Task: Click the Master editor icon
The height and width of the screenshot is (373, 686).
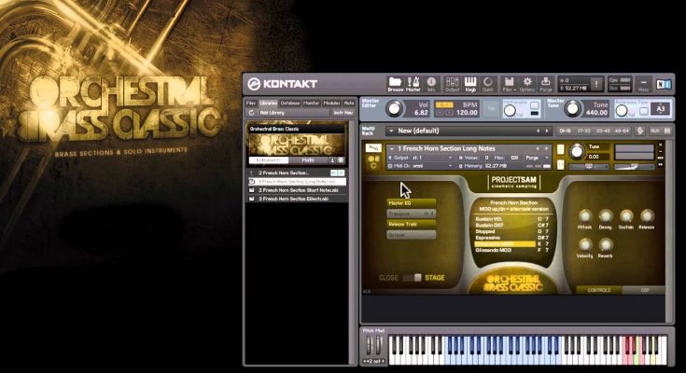Action: coord(413,84)
